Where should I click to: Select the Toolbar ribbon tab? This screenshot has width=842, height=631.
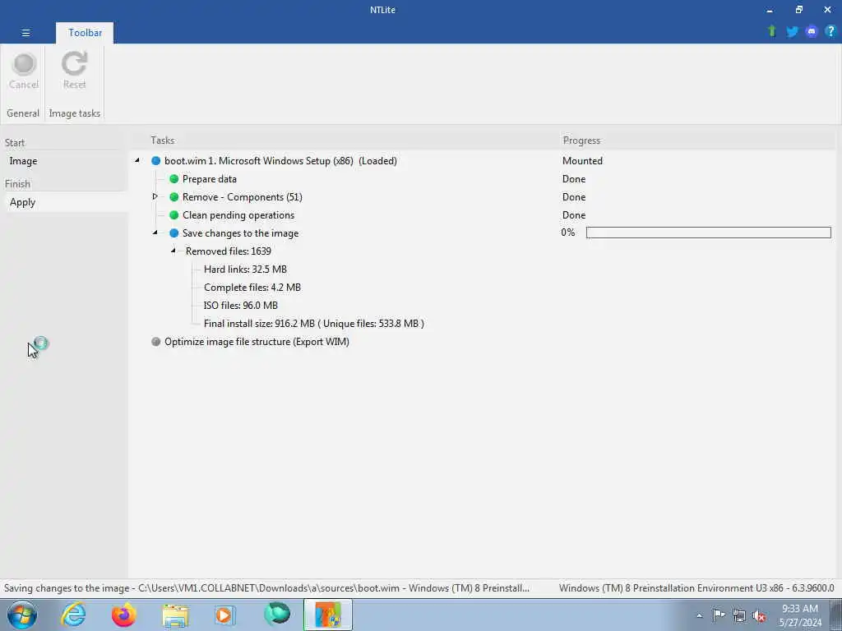pos(85,33)
